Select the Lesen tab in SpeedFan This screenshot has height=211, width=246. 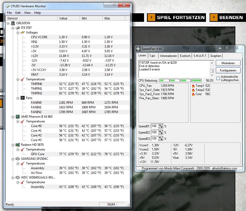click(x=142, y=56)
